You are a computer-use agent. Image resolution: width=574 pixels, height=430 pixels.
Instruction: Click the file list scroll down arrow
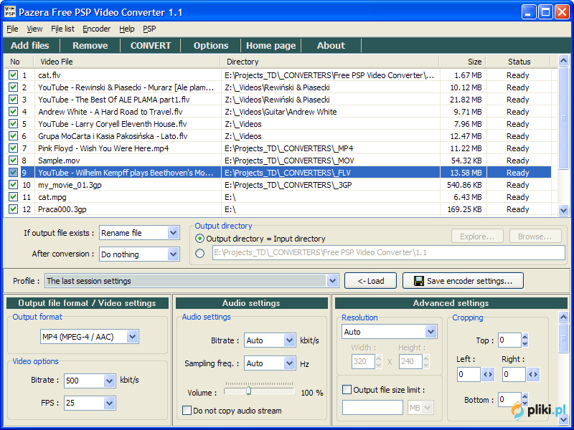click(x=563, y=210)
